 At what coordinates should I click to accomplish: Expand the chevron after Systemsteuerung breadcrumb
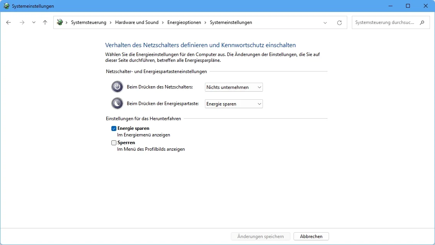pyautogui.click(x=111, y=22)
